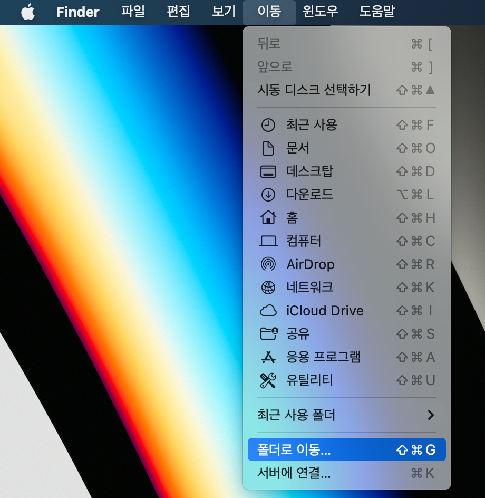Go to 유틸리티 folder
Image resolution: width=485 pixels, height=498 pixels.
(x=346, y=380)
